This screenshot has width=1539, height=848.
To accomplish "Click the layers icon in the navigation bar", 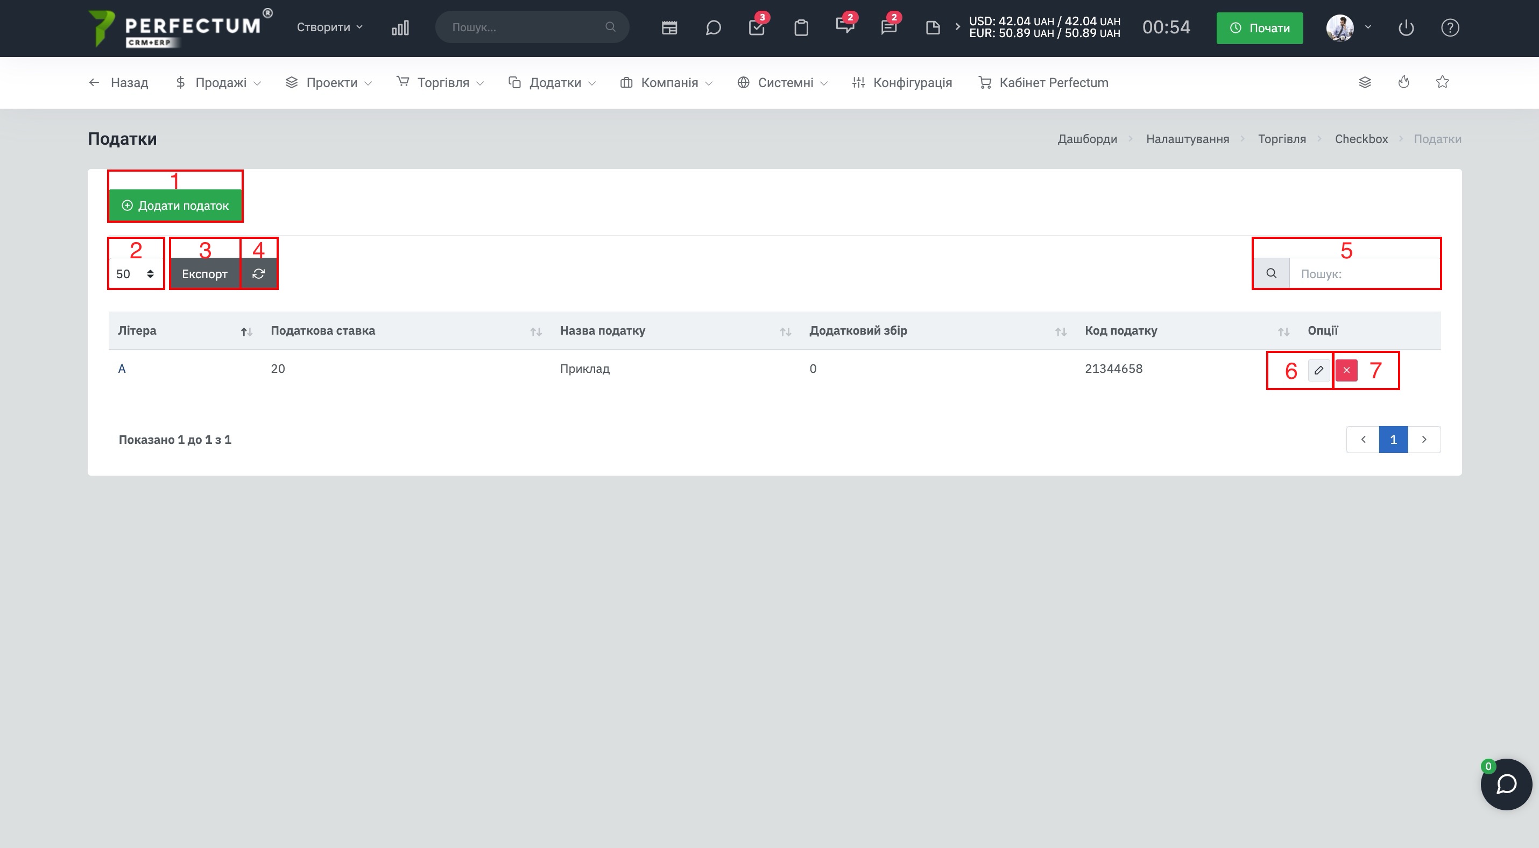I will click(1365, 82).
